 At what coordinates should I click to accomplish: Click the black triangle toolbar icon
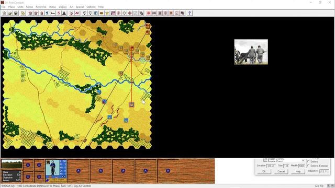pyautogui.click(x=64, y=13)
